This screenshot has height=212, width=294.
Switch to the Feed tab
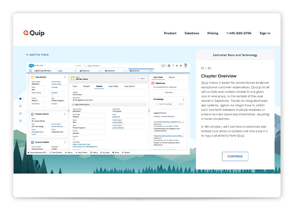tap(75, 86)
